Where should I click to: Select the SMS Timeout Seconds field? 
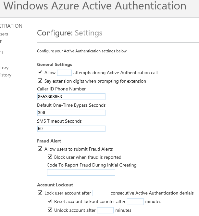[71, 128]
